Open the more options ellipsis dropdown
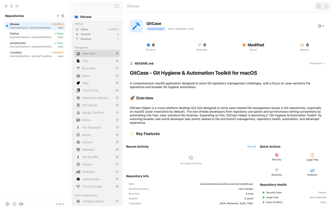Viewport: 333px width, 208px height. click(x=321, y=26)
